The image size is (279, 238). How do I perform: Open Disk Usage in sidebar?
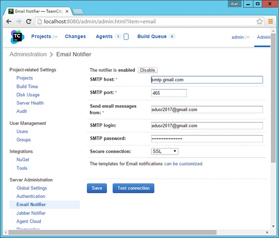point(28,95)
